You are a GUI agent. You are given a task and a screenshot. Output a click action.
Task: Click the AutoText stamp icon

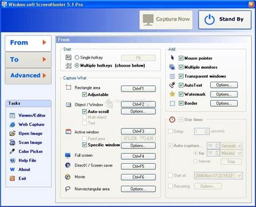(x=172, y=85)
